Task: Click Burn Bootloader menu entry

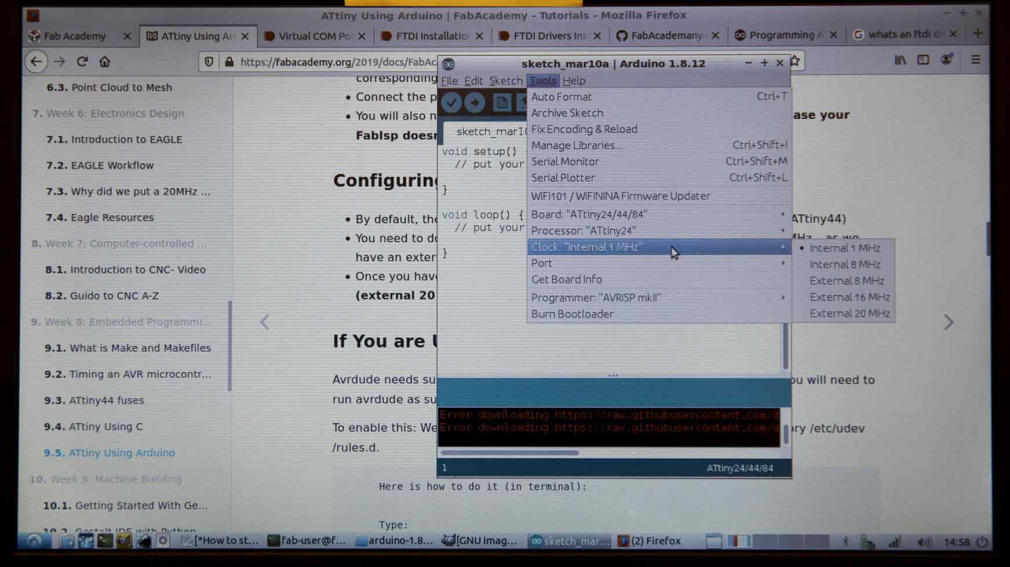Action: 659,314
